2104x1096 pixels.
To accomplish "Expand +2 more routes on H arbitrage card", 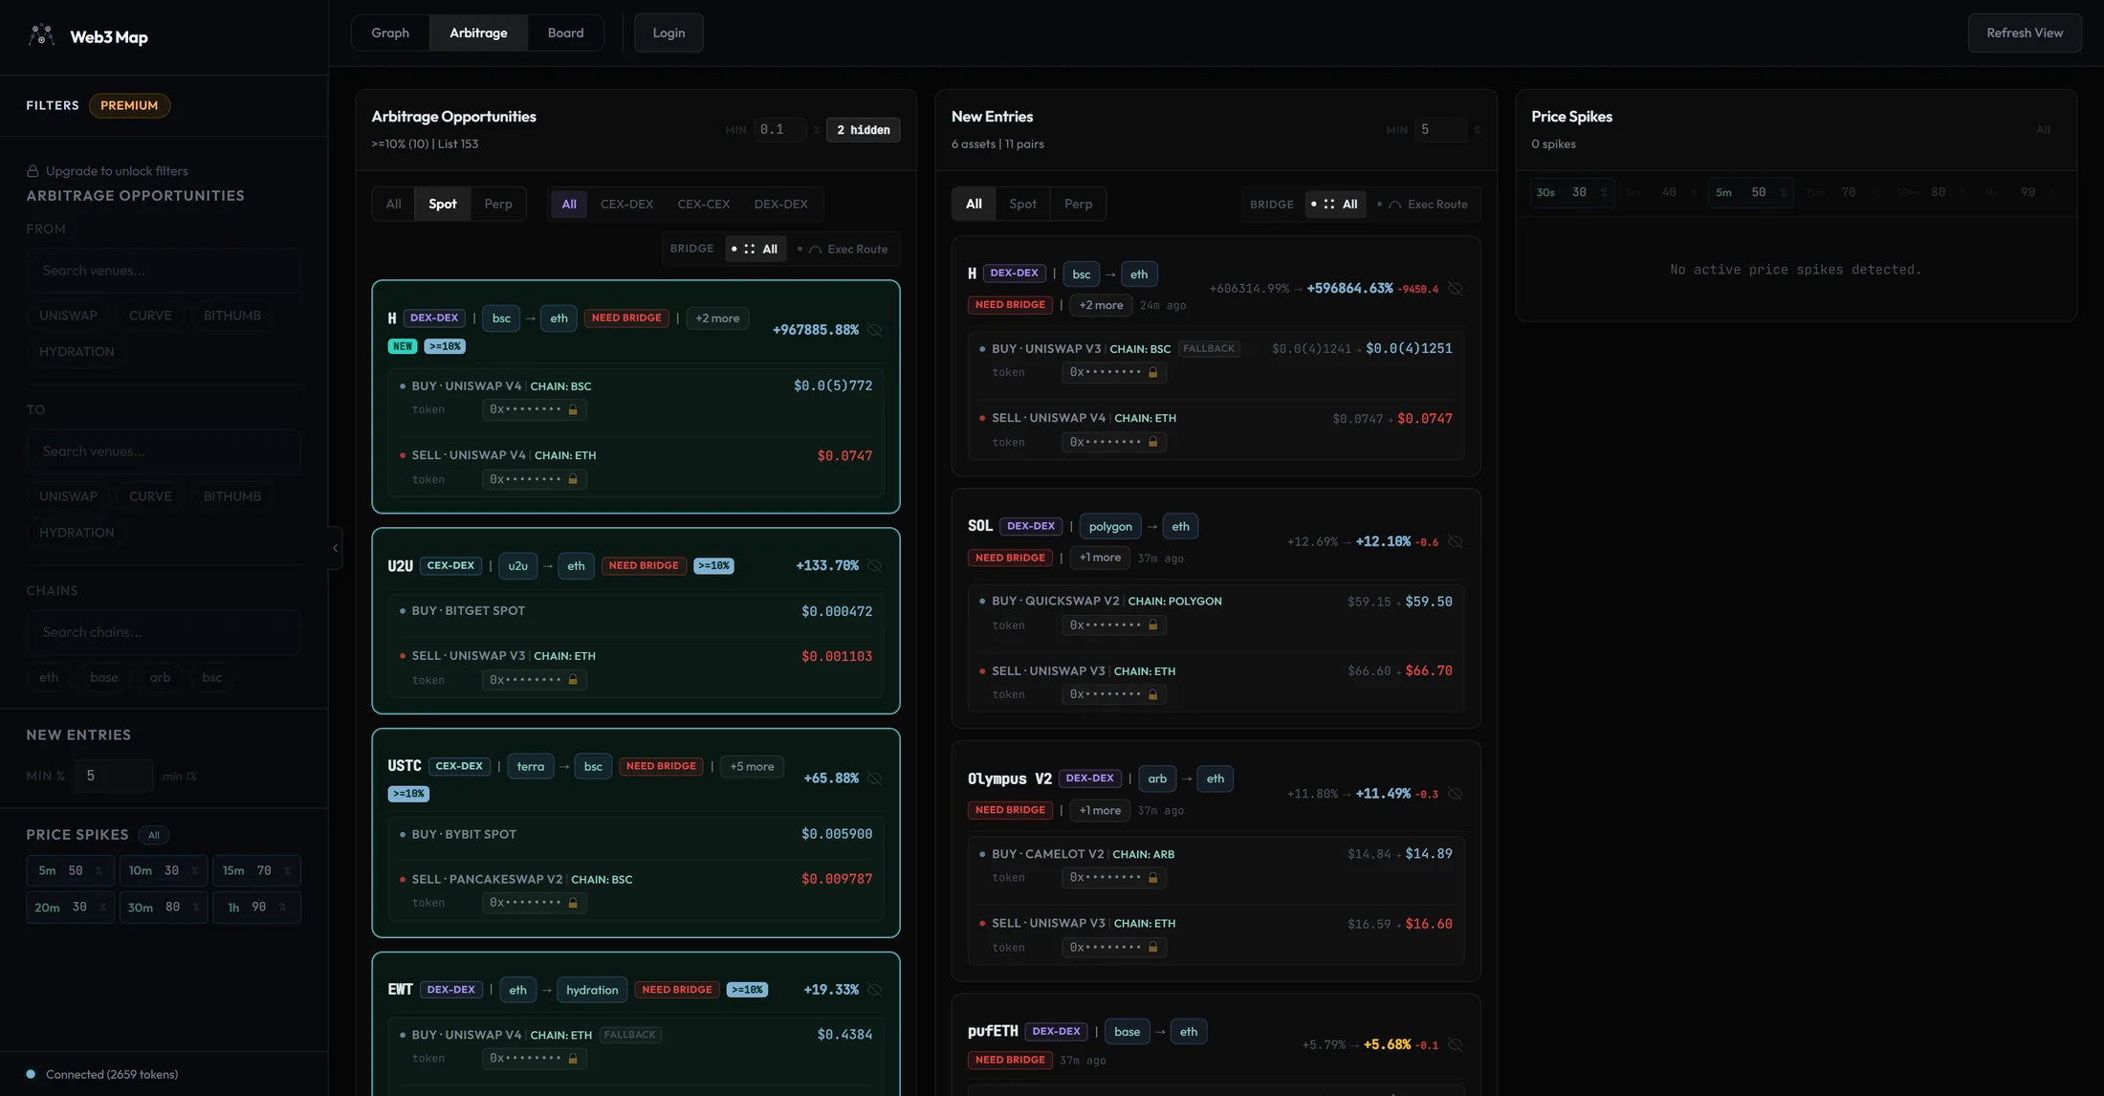I will 717,318.
